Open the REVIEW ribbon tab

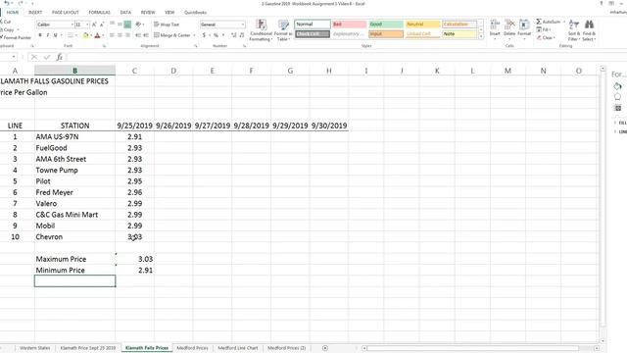click(x=148, y=13)
